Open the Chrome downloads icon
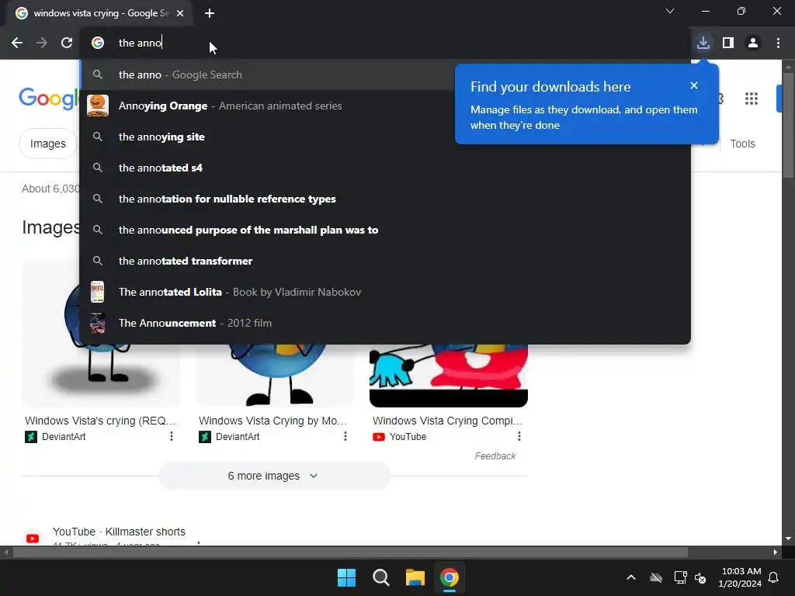The image size is (795, 596). coord(703,43)
